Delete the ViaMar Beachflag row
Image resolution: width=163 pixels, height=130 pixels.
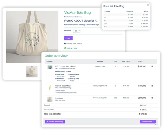(152, 86)
